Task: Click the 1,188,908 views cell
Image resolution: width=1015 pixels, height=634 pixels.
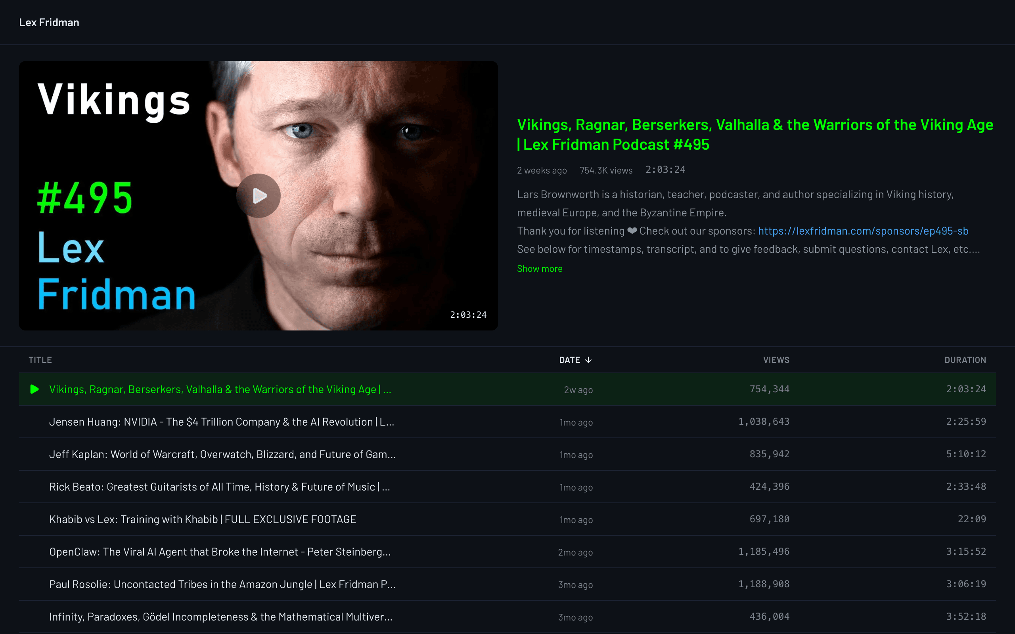Action: pos(764,584)
